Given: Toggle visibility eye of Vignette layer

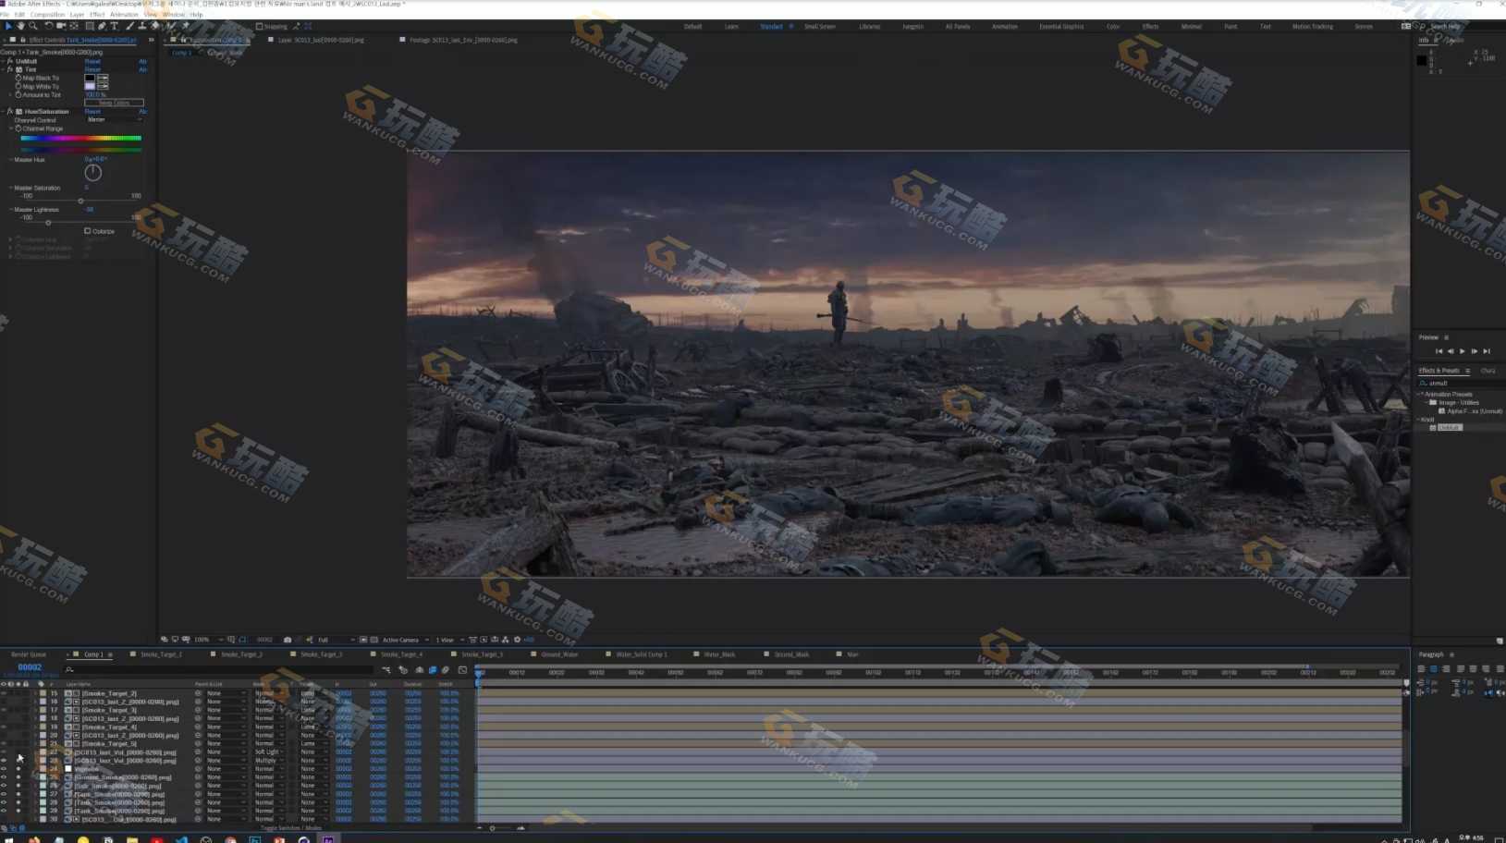Looking at the screenshot, I should [x=4, y=769].
